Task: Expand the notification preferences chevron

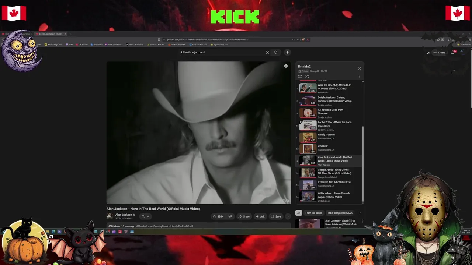Action: [x=148, y=216]
